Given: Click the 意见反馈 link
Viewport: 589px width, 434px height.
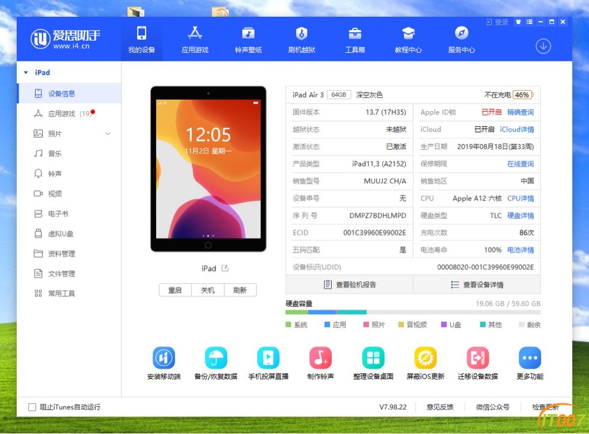Looking at the screenshot, I should [440, 407].
